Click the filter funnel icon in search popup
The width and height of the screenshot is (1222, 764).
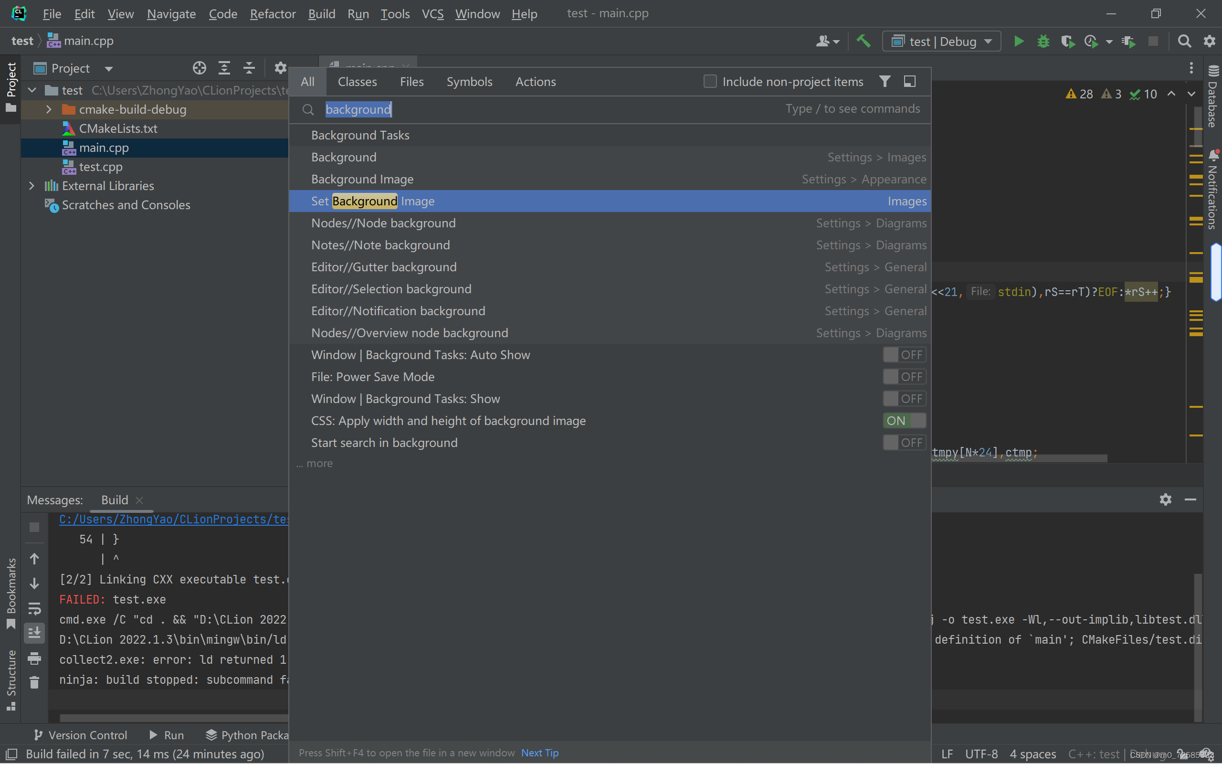click(x=885, y=81)
